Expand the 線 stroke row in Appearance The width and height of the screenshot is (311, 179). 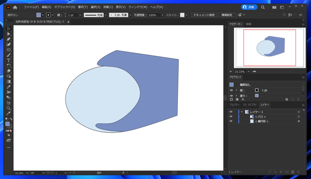(236, 90)
